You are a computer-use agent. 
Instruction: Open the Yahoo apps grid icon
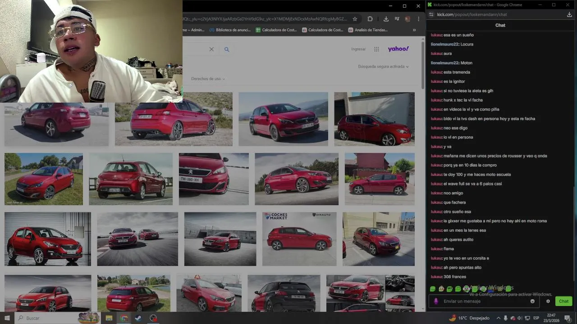(376, 49)
